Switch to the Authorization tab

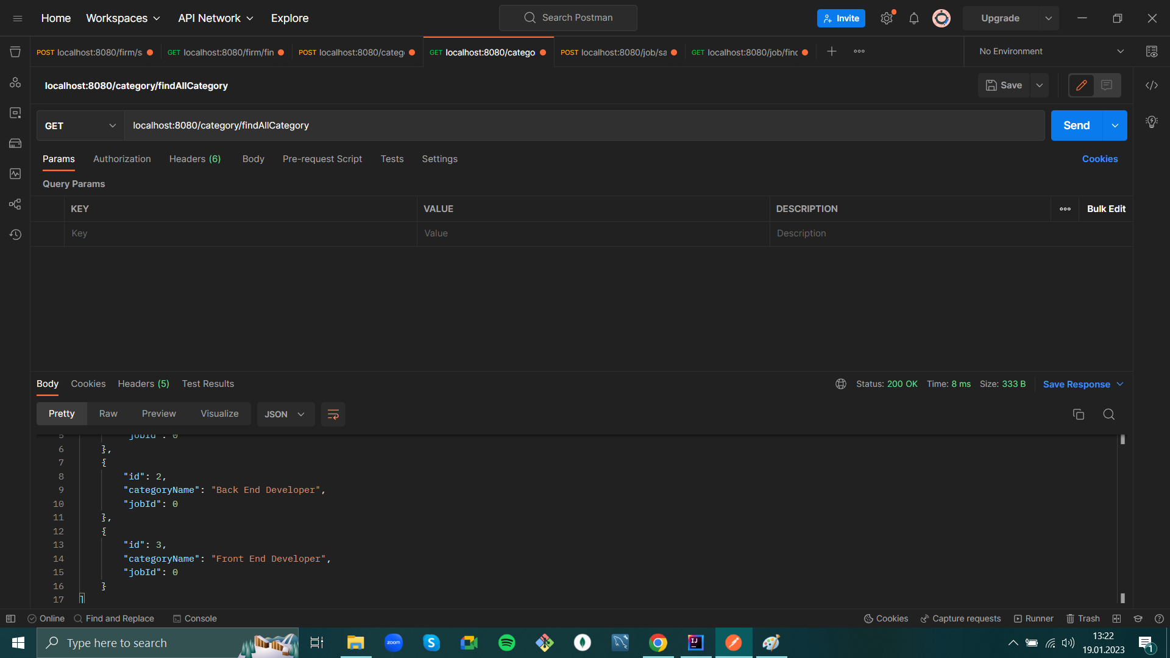tap(121, 159)
